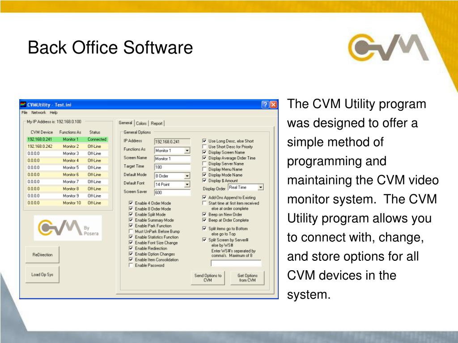
Task: Toggle Add-Ons Append to Existing
Action: point(204,197)
